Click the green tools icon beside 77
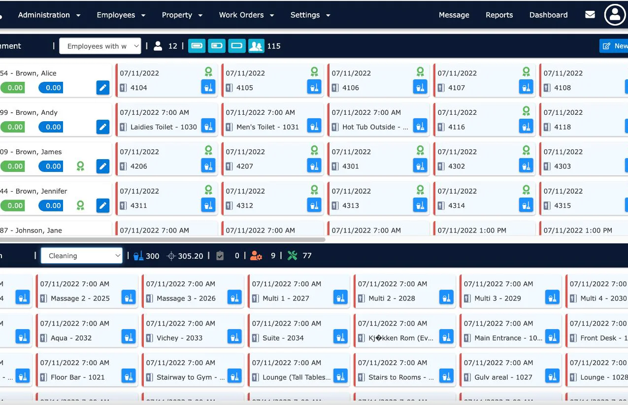This screenshot has height=405, width=628. click(293, 255)
